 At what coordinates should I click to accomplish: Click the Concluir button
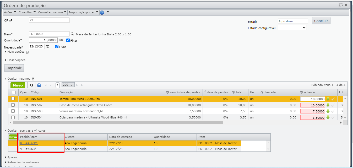tap(321, 21)
